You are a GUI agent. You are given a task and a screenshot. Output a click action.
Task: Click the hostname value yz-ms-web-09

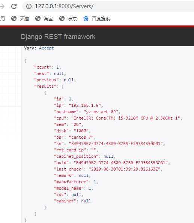pos(101,112)
